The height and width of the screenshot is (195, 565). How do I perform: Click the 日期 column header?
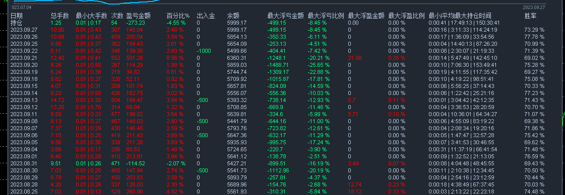coord(16,16)
